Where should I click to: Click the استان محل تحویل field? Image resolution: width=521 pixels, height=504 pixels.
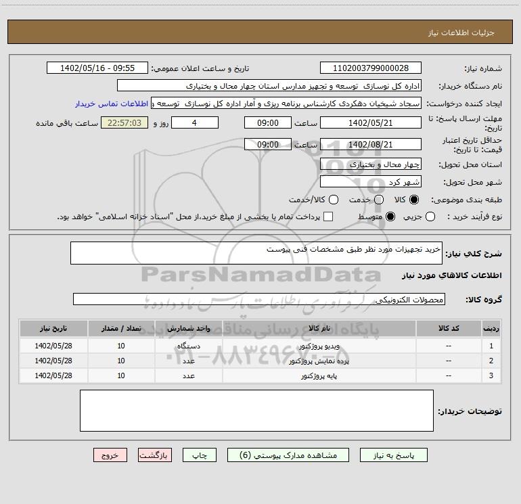371,164
